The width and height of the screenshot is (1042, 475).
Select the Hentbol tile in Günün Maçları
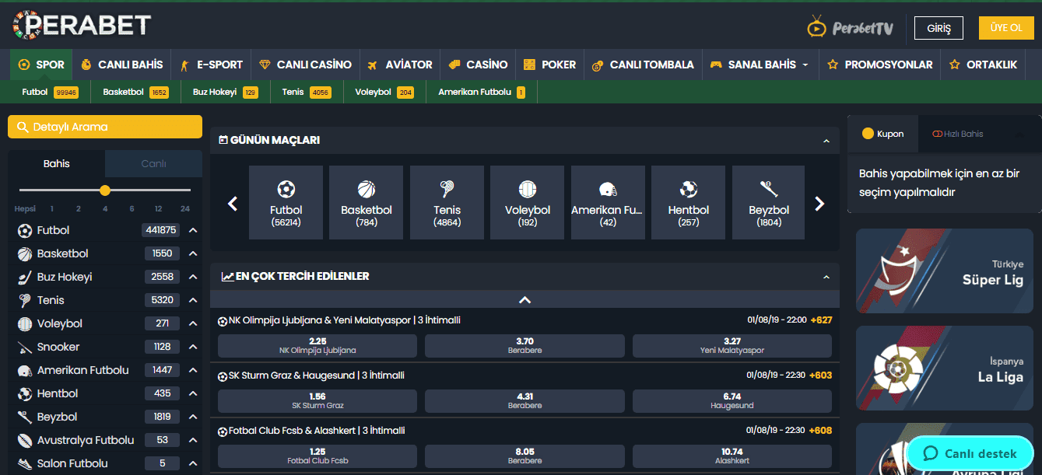click(x=688, y=201)
